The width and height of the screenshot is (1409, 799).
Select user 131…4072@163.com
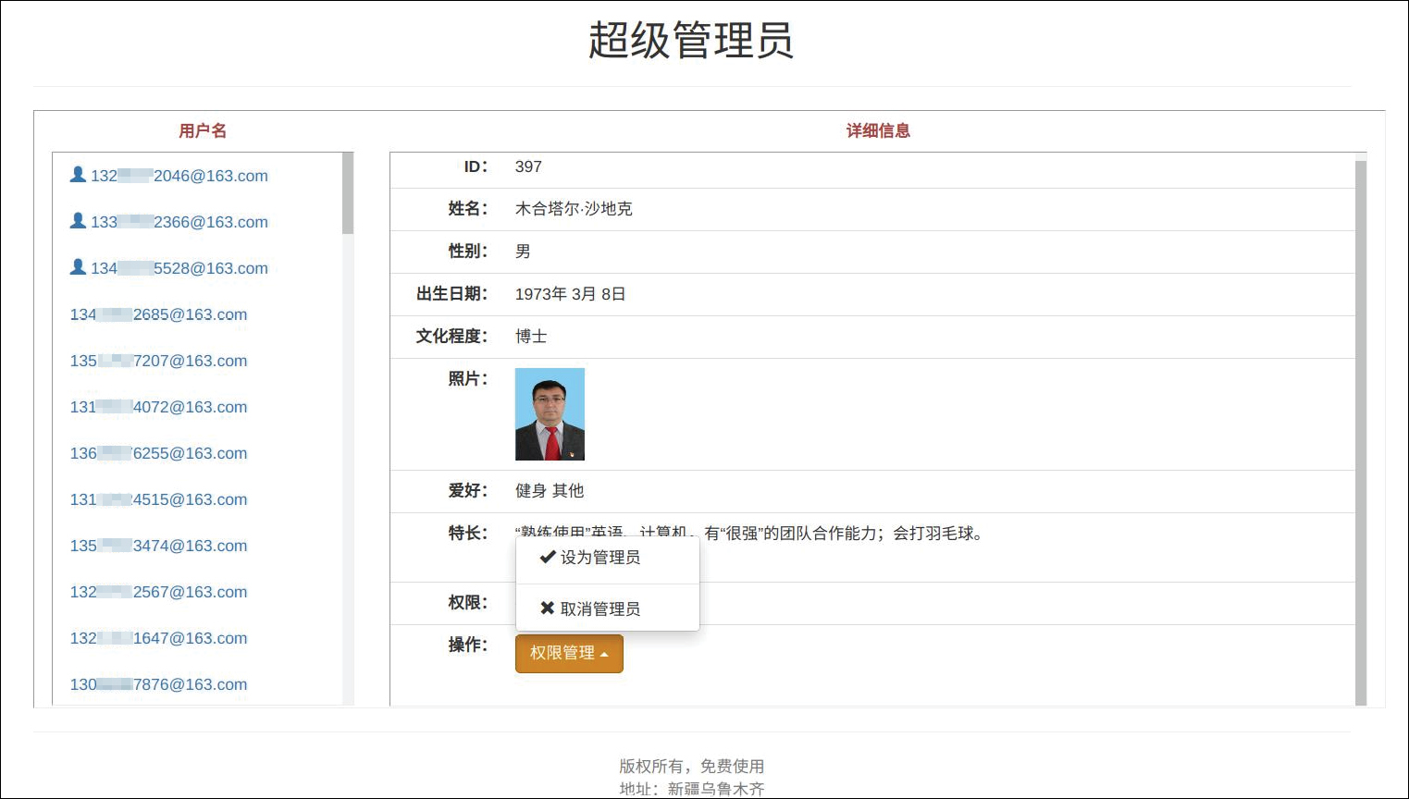(x=158, y=407)
